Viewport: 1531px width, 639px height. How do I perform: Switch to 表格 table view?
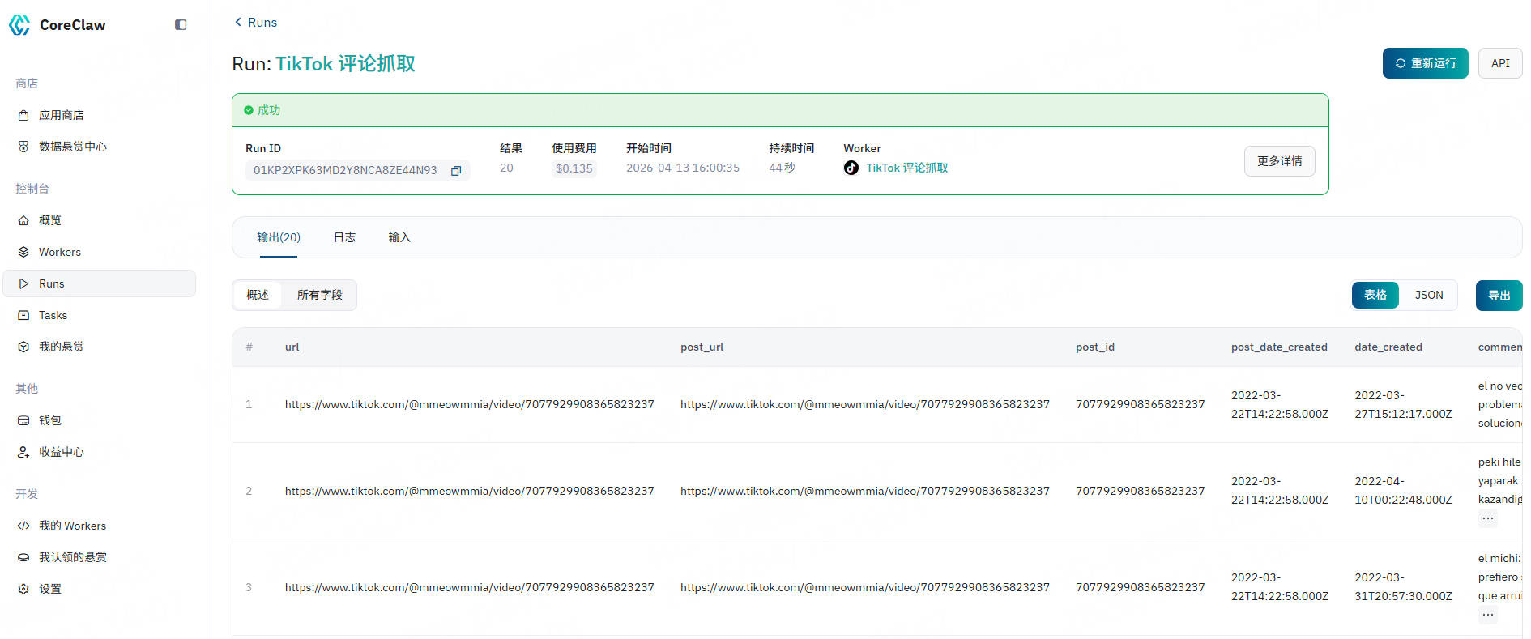click(x=1375, y=295)
